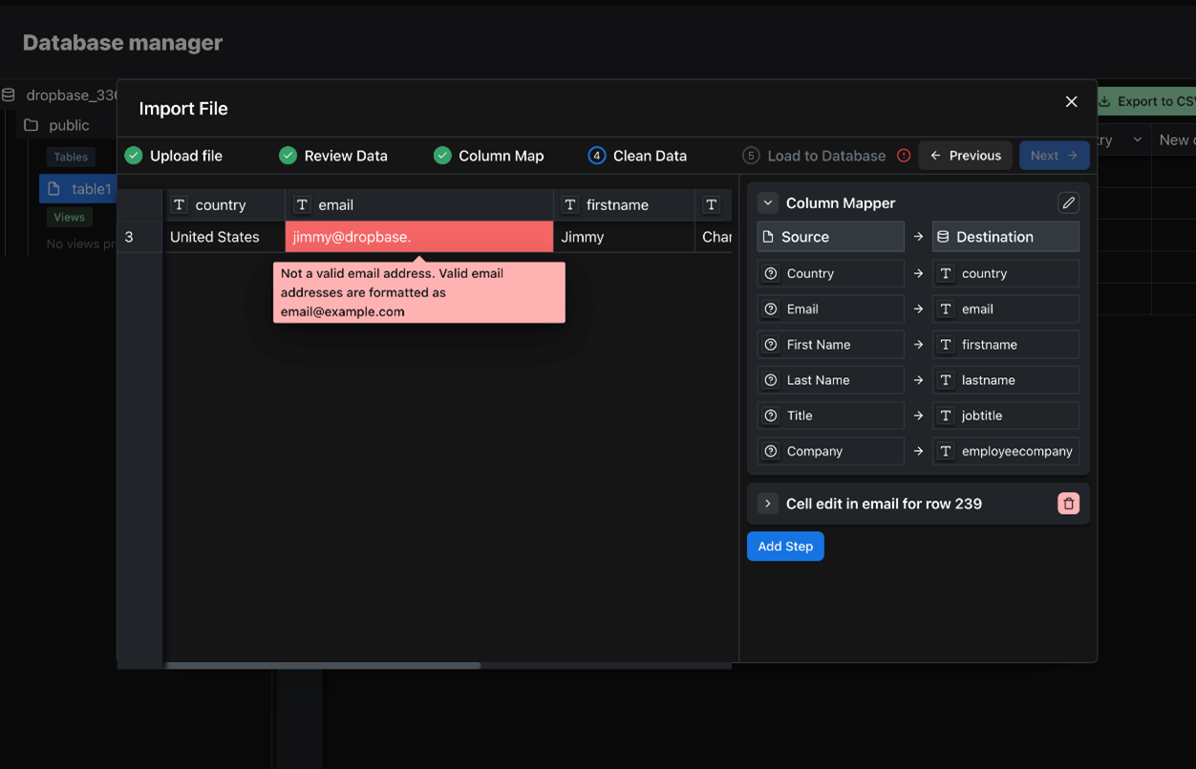Screen dimensions: 1196x769
Task: Go back with the Previous button
Action: pos(965,156)
